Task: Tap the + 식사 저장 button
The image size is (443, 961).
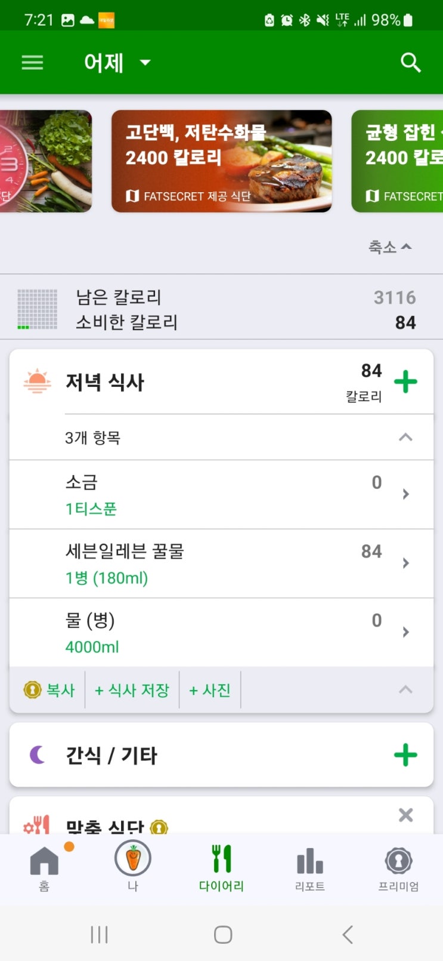Action: point(132,691)
